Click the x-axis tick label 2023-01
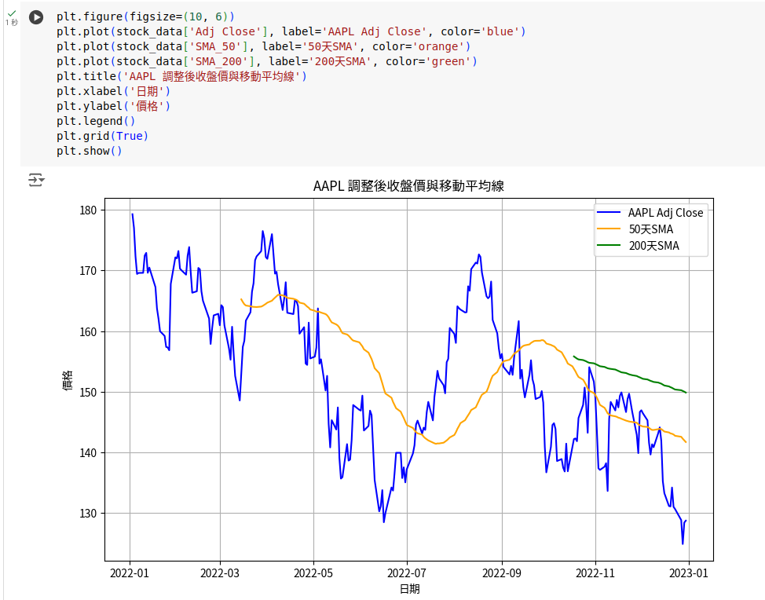 click(688, 573)
